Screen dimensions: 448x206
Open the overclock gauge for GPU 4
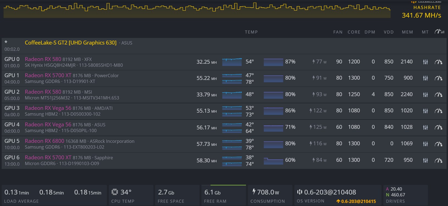click(x=438, y=127)
